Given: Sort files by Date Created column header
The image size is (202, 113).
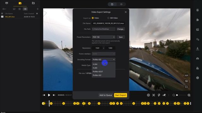Looking at the screenshot, I should coord(29,13).
